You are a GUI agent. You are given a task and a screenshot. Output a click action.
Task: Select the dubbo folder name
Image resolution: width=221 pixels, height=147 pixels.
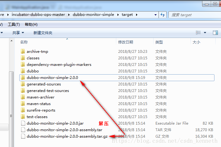tap(33, 71)
